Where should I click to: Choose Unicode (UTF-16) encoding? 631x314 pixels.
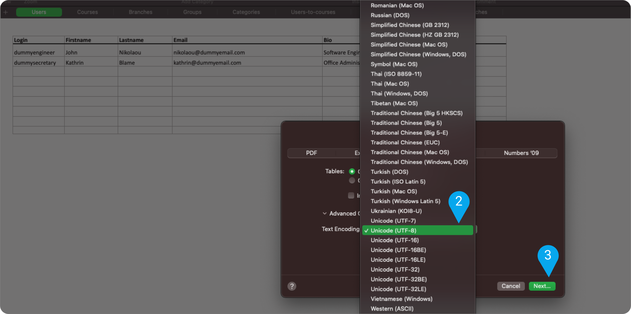point(394,240)
